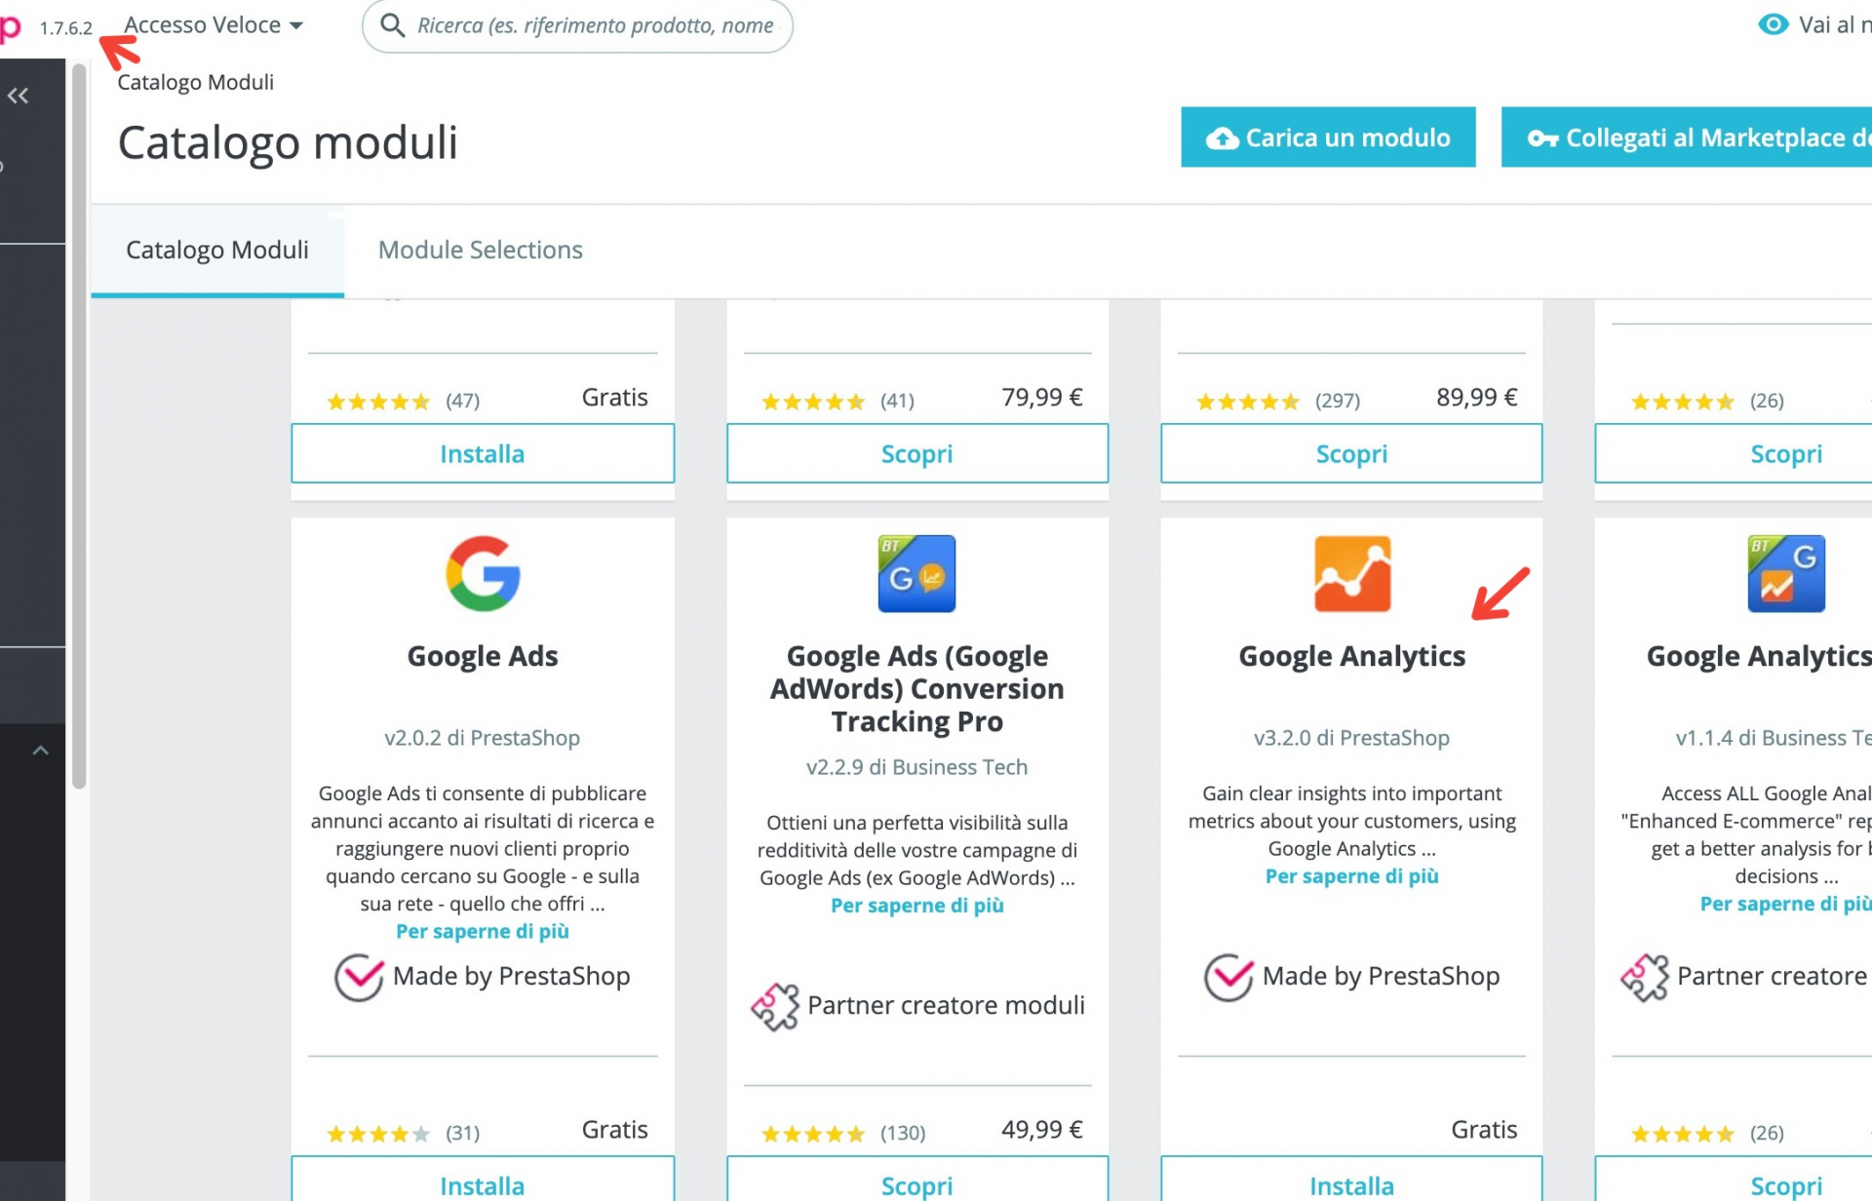Click the Conversion Tracking Pro module icon
The height and width of the screenshot is (1201, 1872).
point(916,573)
